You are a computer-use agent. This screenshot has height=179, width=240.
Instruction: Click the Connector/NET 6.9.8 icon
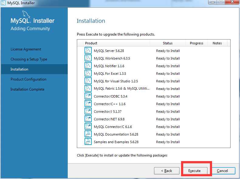[x=88, y=119]
